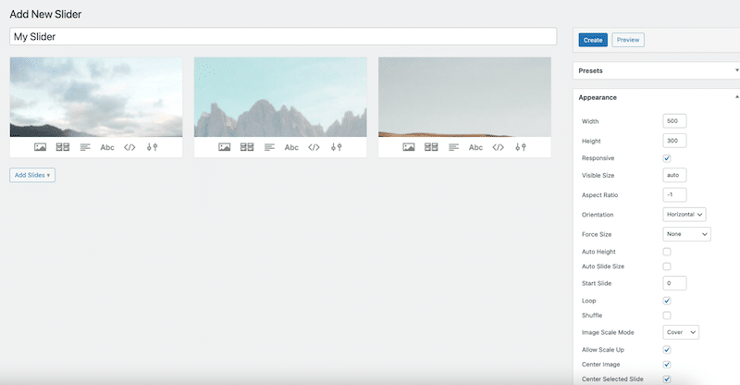Click main image icon on third slide

[409, 147]
